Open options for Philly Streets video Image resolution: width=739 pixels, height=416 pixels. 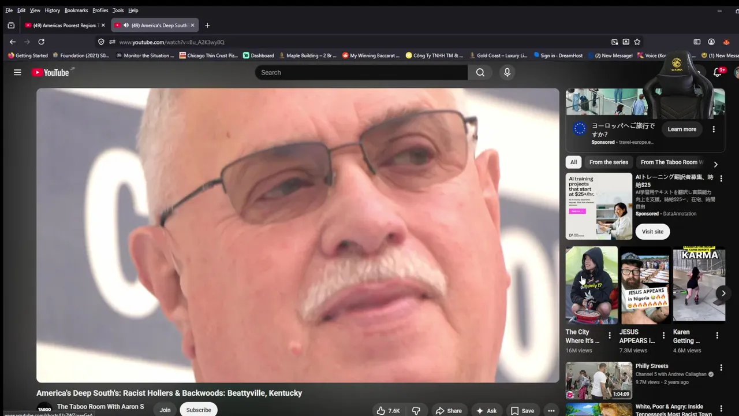pos(721,367)
